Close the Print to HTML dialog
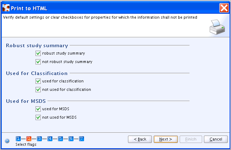231x150 pixels. coord(224,8)
